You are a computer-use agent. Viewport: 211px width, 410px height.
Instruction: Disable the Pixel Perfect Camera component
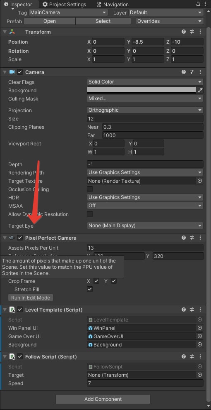click(20, 238)
